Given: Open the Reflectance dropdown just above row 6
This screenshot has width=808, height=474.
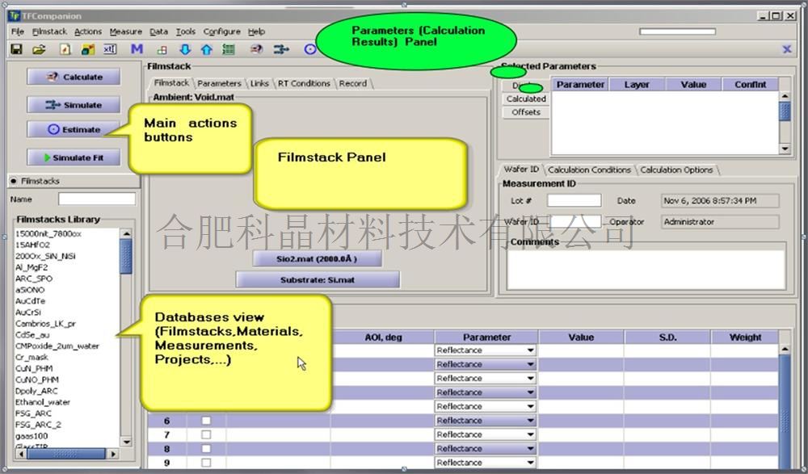Looking at the screenshot, I should [485, 406].
